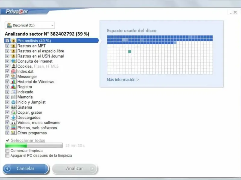This screenshot has height=180, width=241.
Task: Click shield icon of Rastros en el espacio libre
Action: 13,51
